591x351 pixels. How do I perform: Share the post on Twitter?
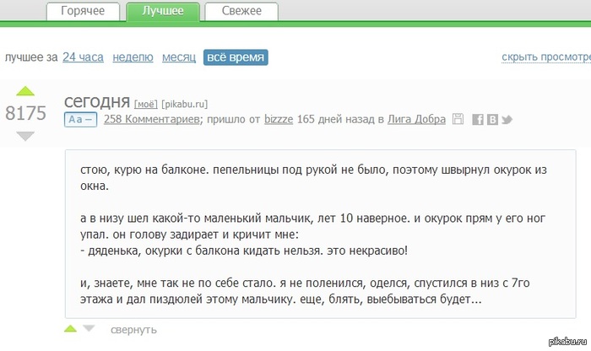pyautogui.click(x=507, y=120)
